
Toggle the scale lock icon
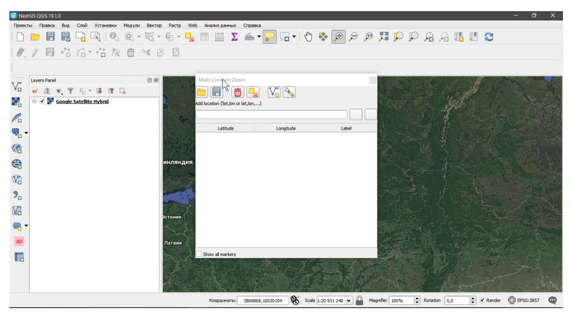tap(359, 300)
